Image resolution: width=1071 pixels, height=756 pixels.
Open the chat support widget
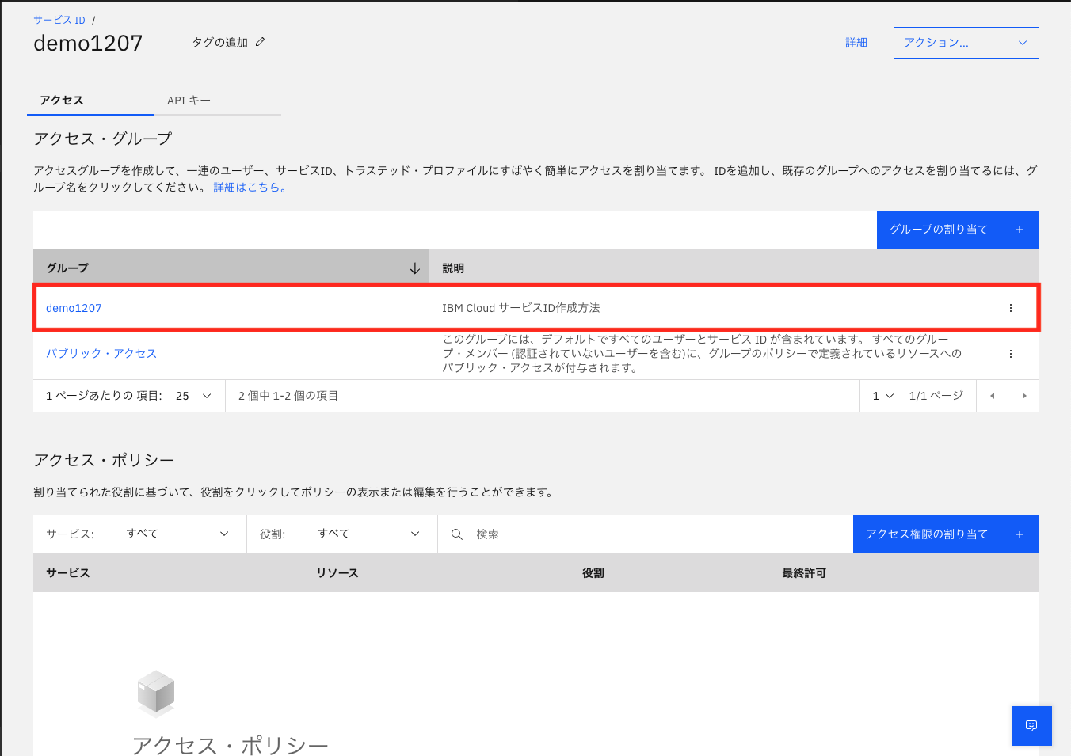(x=1031, y=725)
